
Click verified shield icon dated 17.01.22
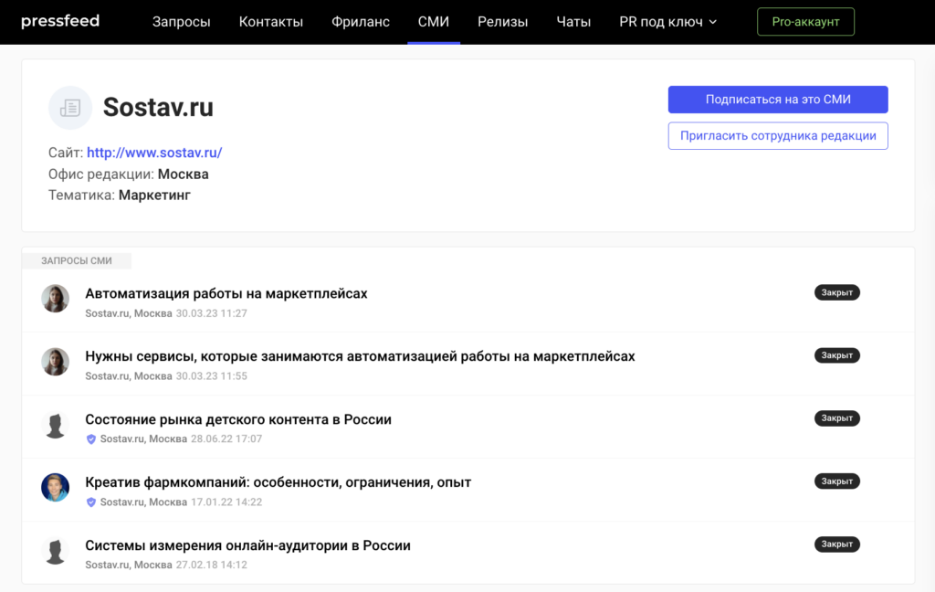coord(91,502)
